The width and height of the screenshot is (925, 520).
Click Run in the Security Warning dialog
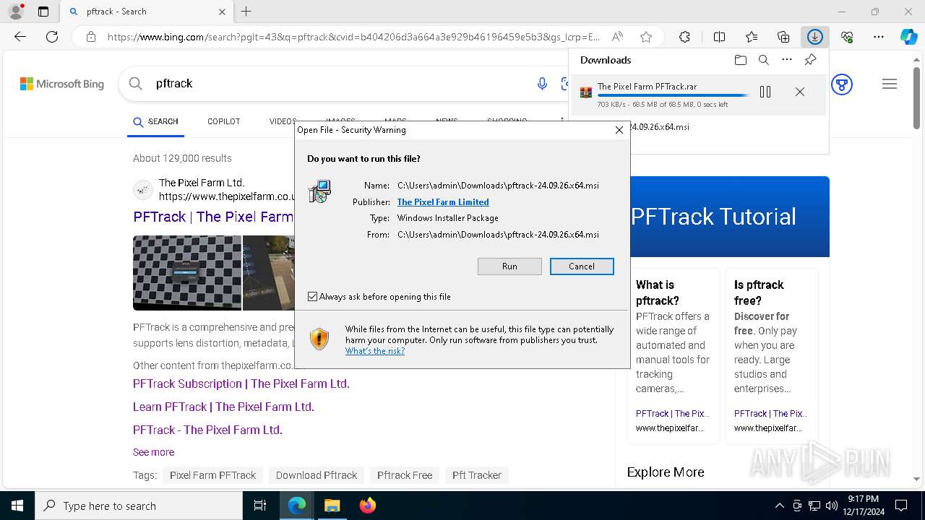(509, 266)
